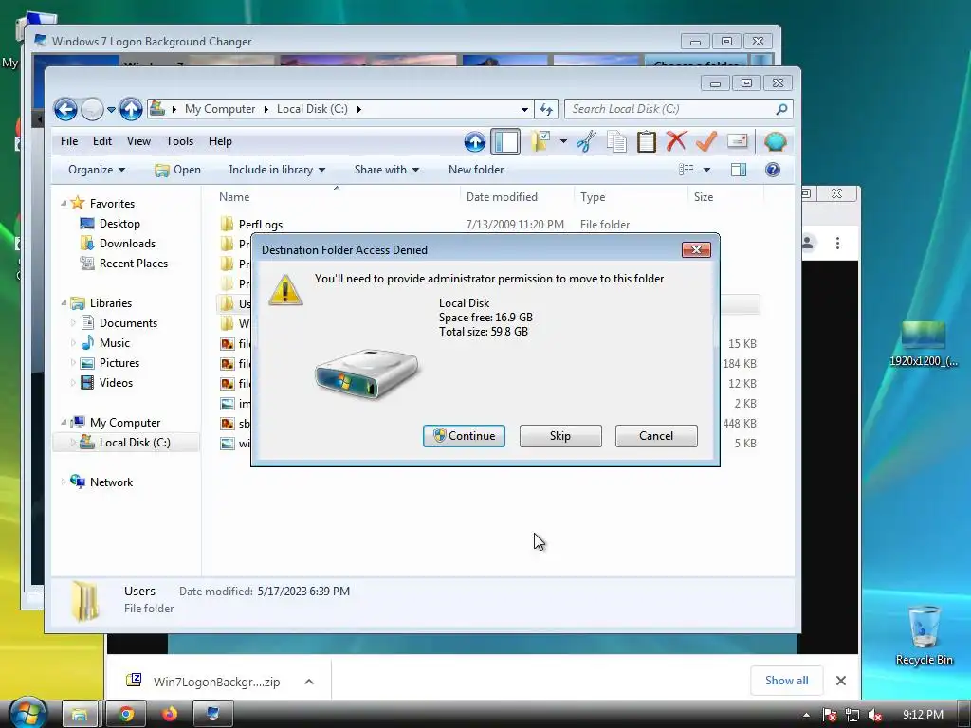Screen dimensions: 971x728
Task: Open the Help menu
Action: pos(220,141)
